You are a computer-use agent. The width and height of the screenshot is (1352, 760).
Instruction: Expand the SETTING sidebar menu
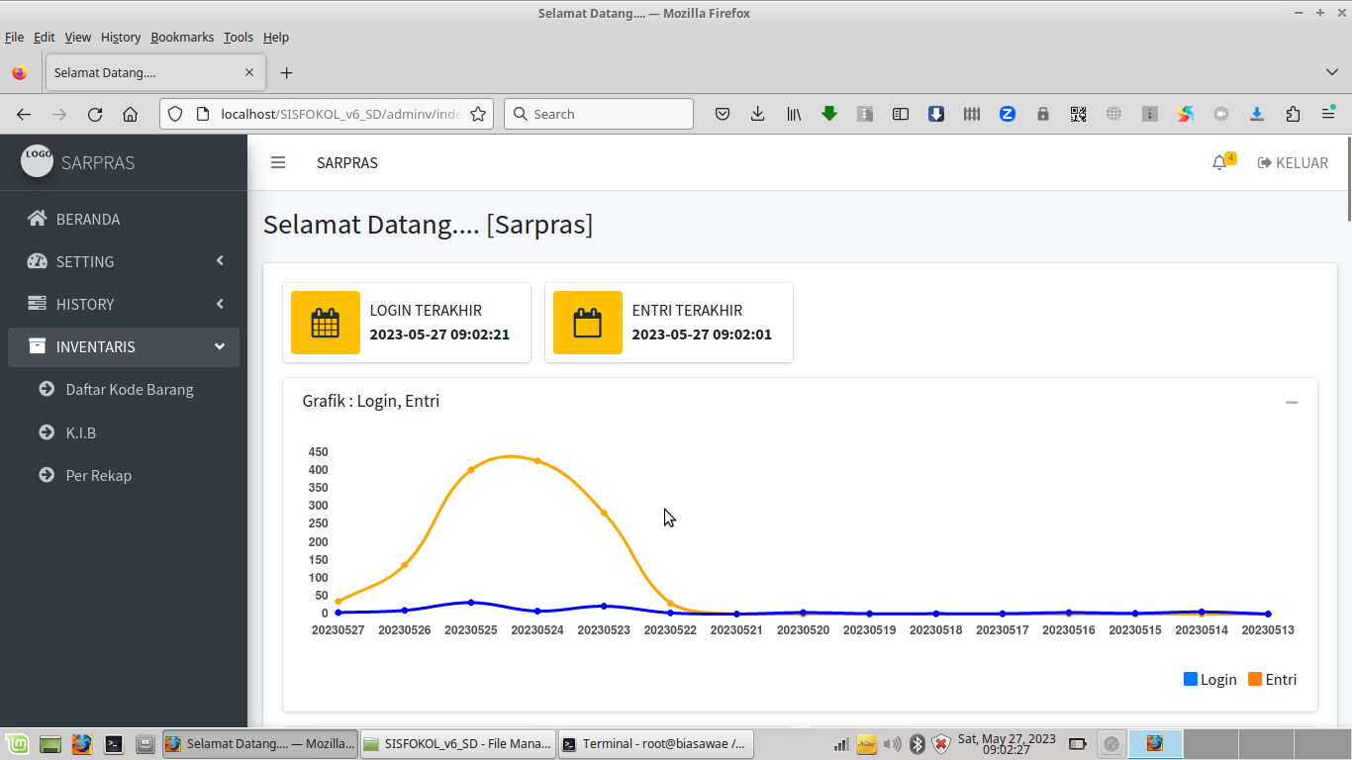coord(124,261)
